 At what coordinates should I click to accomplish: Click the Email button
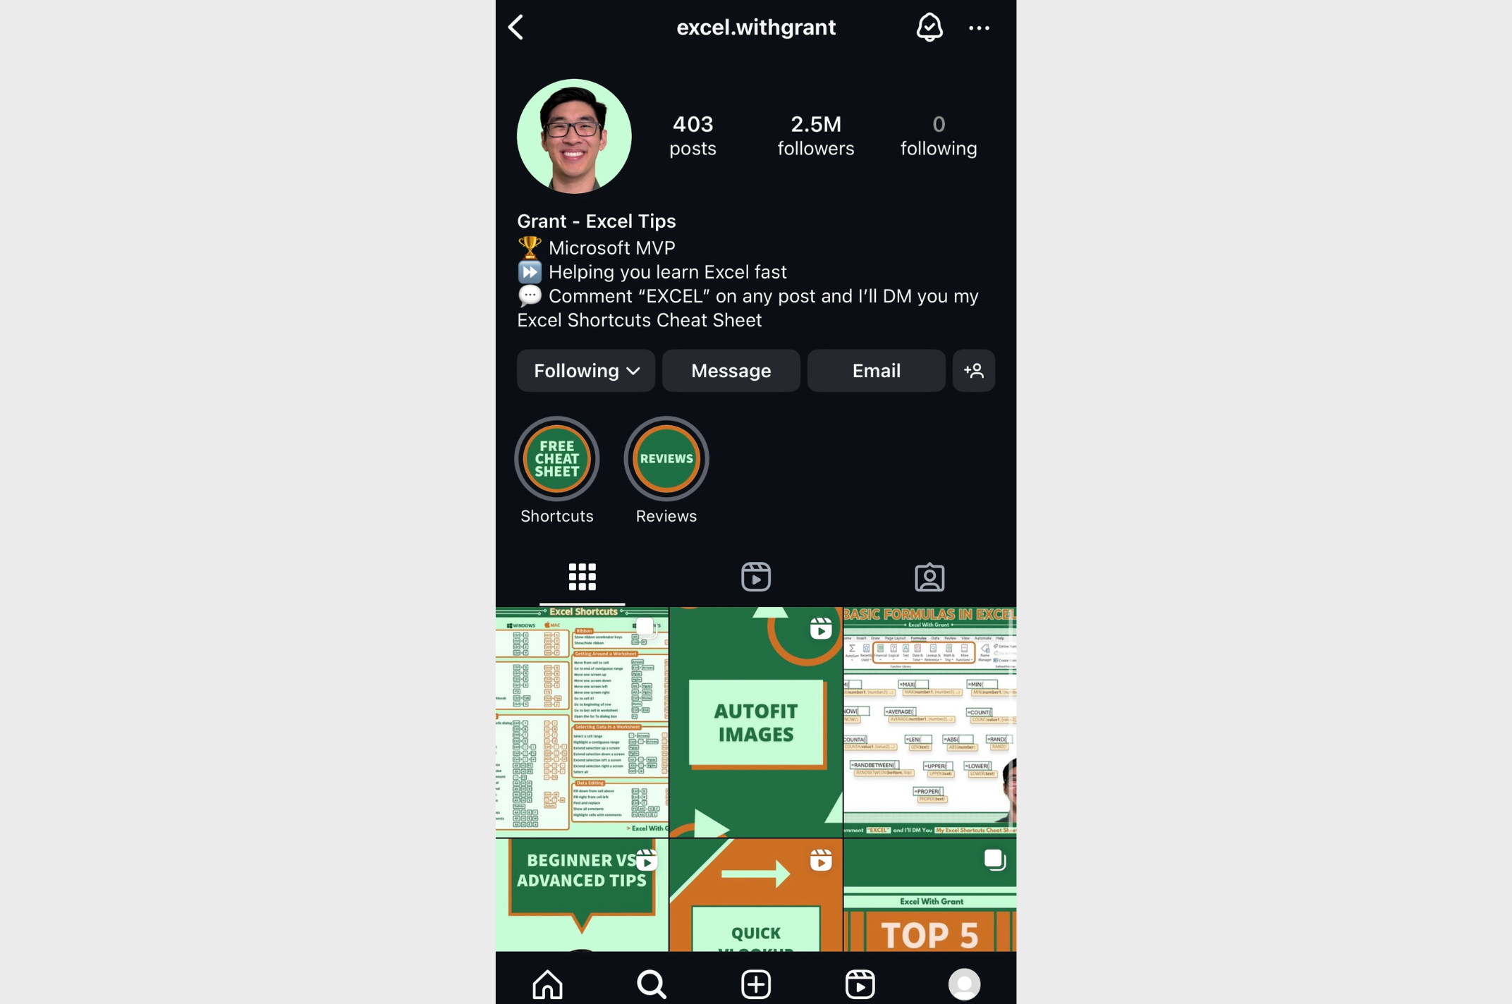coord(875,369)
